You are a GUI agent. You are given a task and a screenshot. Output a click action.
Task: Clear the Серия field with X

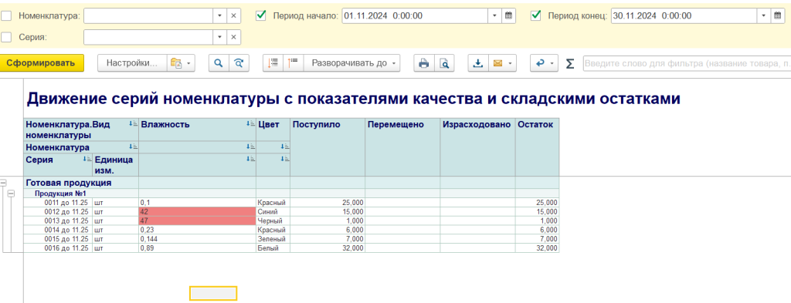tap(233, 37)
